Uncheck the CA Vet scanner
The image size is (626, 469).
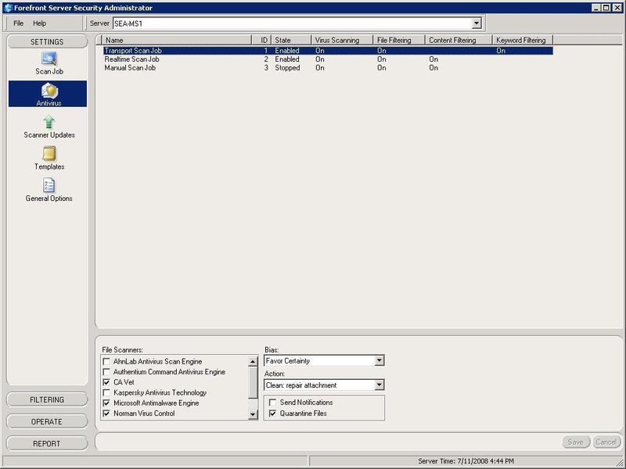tap(106, 382)
